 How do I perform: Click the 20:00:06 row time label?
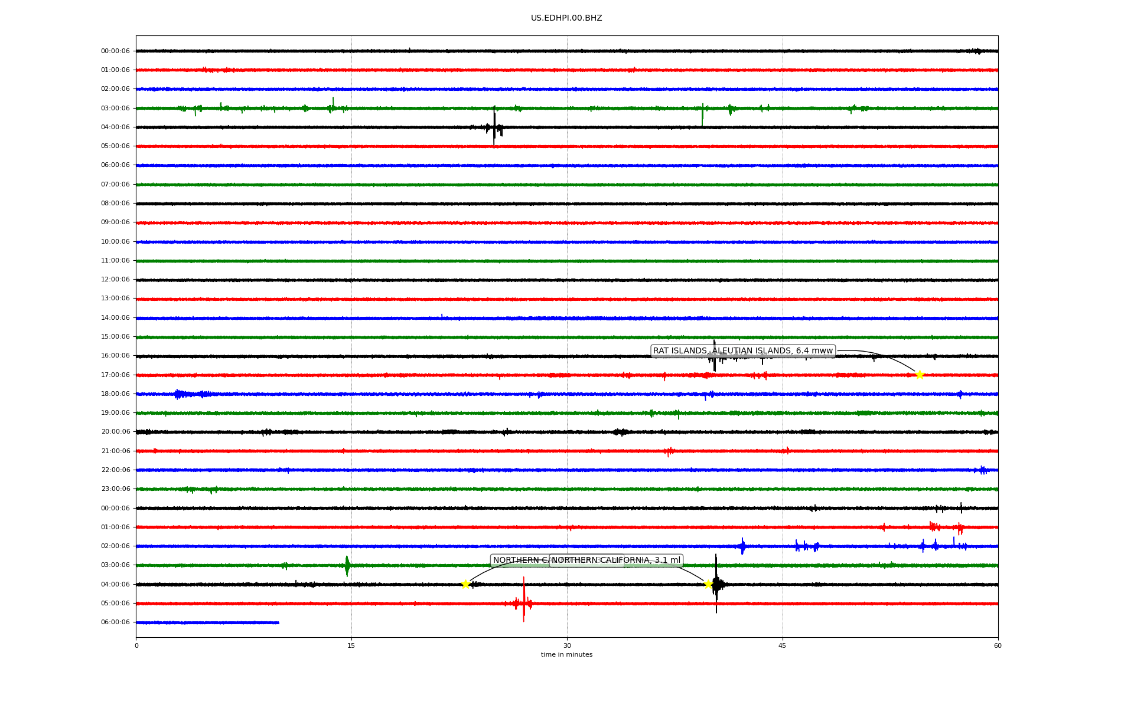tap(115, 432)
